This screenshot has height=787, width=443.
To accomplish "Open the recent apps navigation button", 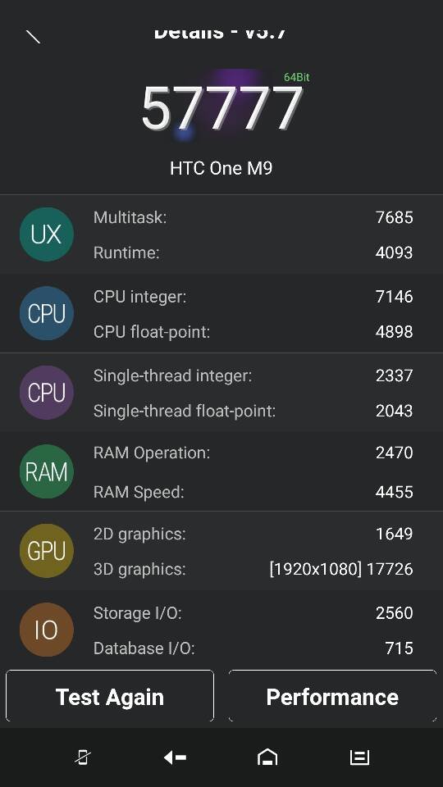I will tap(359, 757).
